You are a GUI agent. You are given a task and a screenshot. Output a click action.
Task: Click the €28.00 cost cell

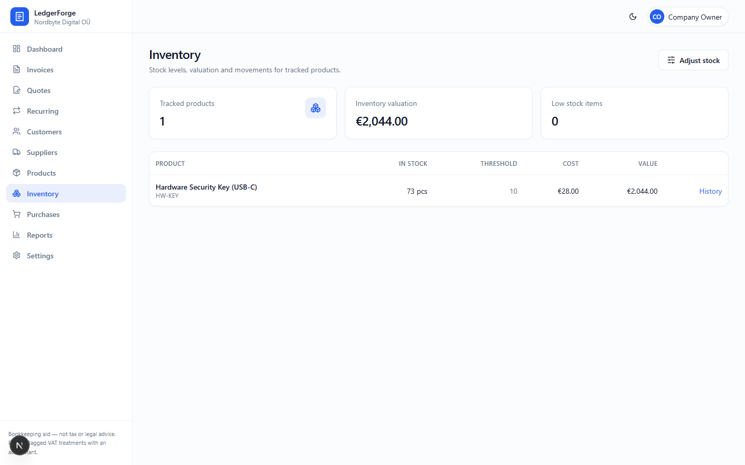coord(568,191)
